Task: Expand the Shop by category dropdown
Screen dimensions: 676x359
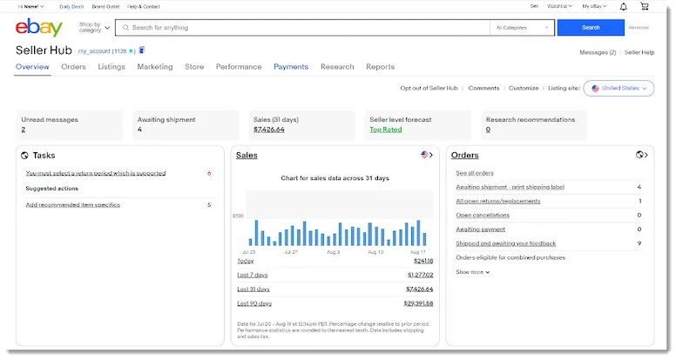Action: click(94, 28)
